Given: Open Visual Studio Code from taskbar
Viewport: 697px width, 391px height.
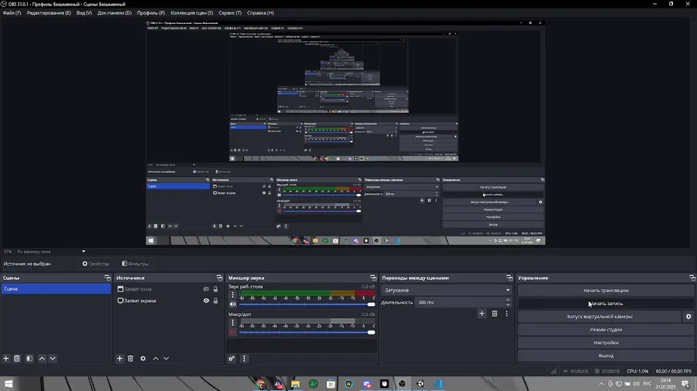Looking at the screenshot, I should pos(438,383).
